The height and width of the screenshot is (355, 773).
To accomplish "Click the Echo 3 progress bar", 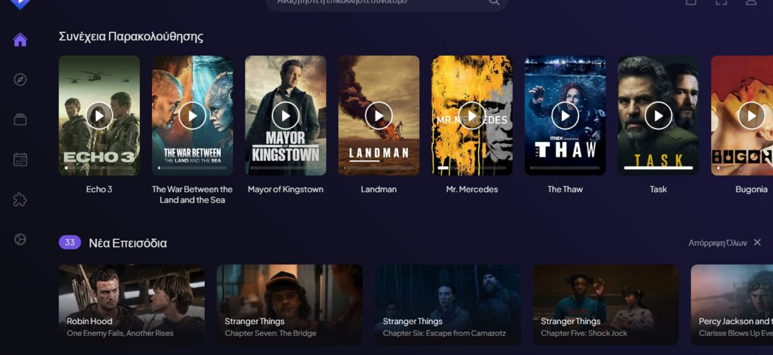I will click(99, 168).
